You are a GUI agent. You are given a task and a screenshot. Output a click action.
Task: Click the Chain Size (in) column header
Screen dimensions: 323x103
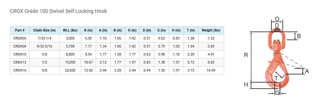(44, 30)
